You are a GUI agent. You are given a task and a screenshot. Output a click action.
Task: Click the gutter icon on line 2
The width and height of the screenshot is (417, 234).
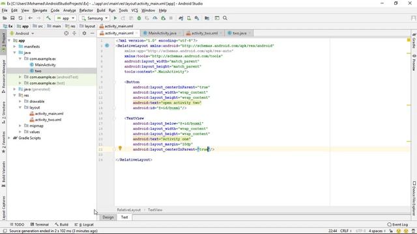(107, 45)
